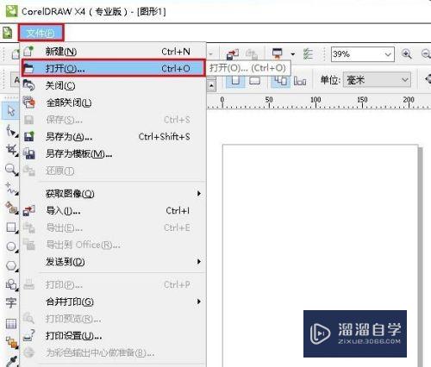The image size is (431, 367).
Task: Select the Interactive blend tool in toolbox
Action: [x=11, y=342]
